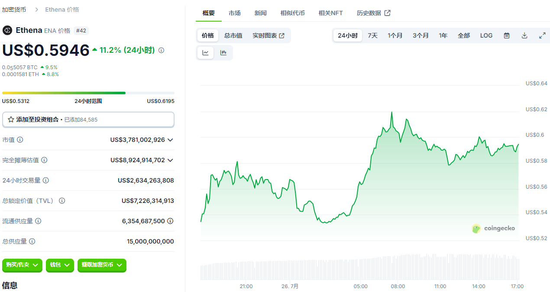
Task: Open the info icon next to 市值
Action: 20,140
